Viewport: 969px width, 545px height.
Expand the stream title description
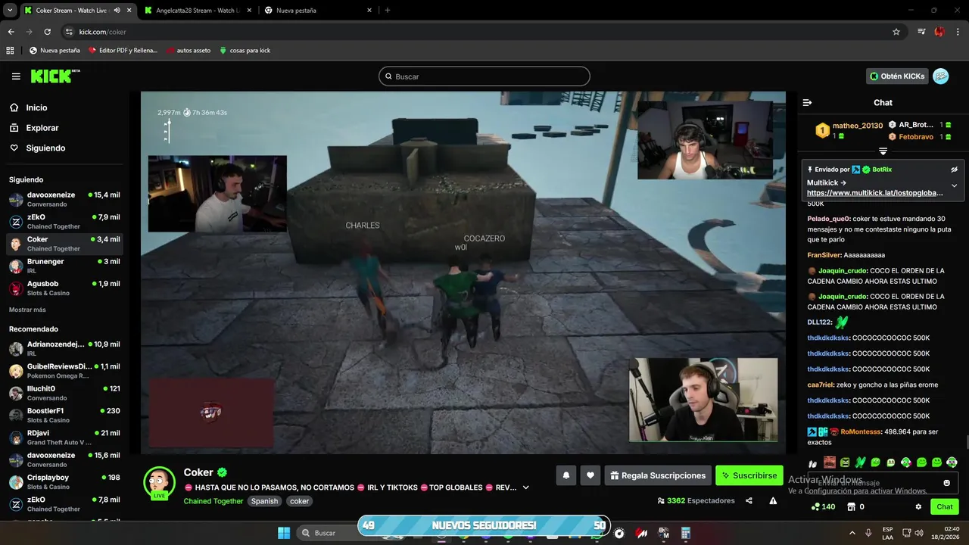(526, 487)
